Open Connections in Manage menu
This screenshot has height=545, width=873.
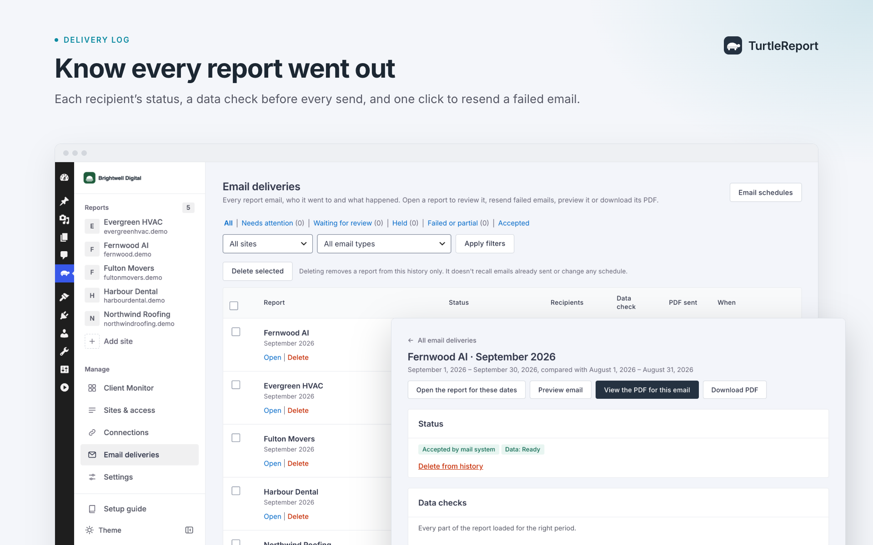(140, 432)
